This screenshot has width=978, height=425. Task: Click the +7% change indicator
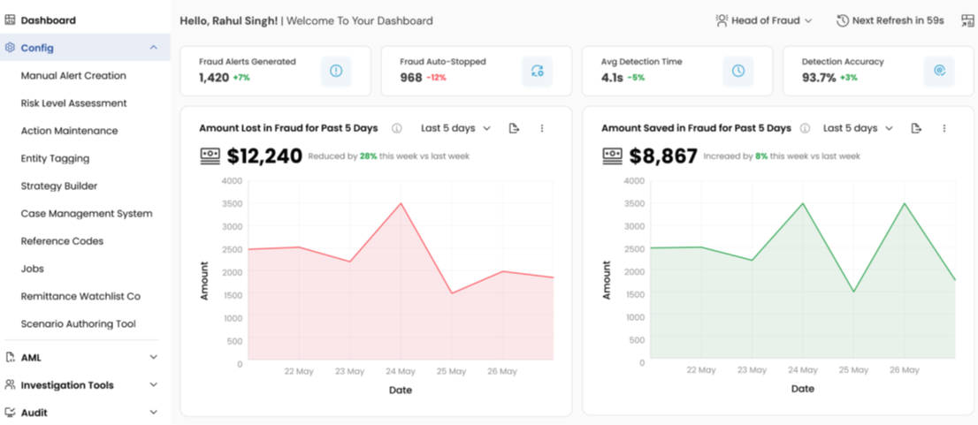241,78
